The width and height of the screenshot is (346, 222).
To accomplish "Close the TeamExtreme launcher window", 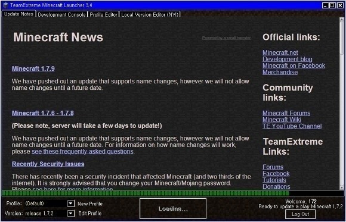I will pyautogui.click(x=340, y=5).
